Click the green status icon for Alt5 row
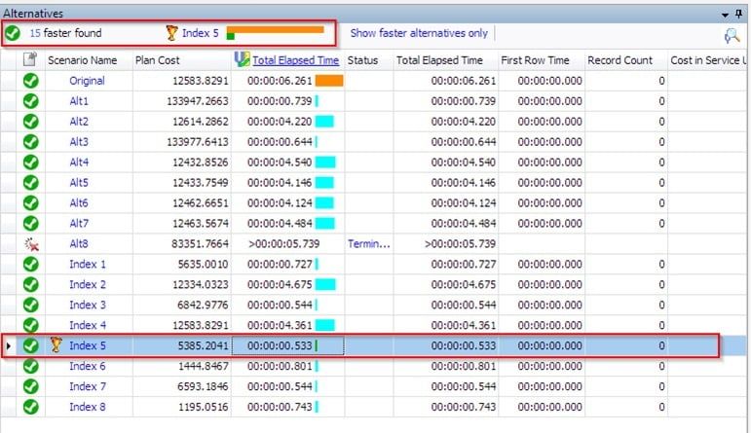This screenshot has height=433, width=751. click(31, 183)
